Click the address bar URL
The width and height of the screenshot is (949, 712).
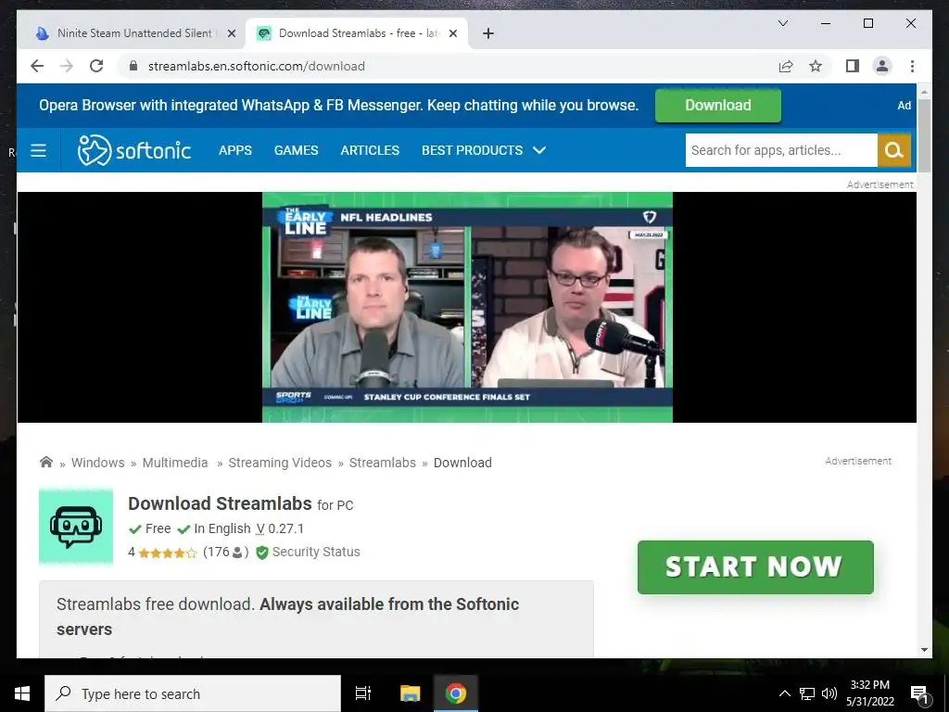[257, 66]
